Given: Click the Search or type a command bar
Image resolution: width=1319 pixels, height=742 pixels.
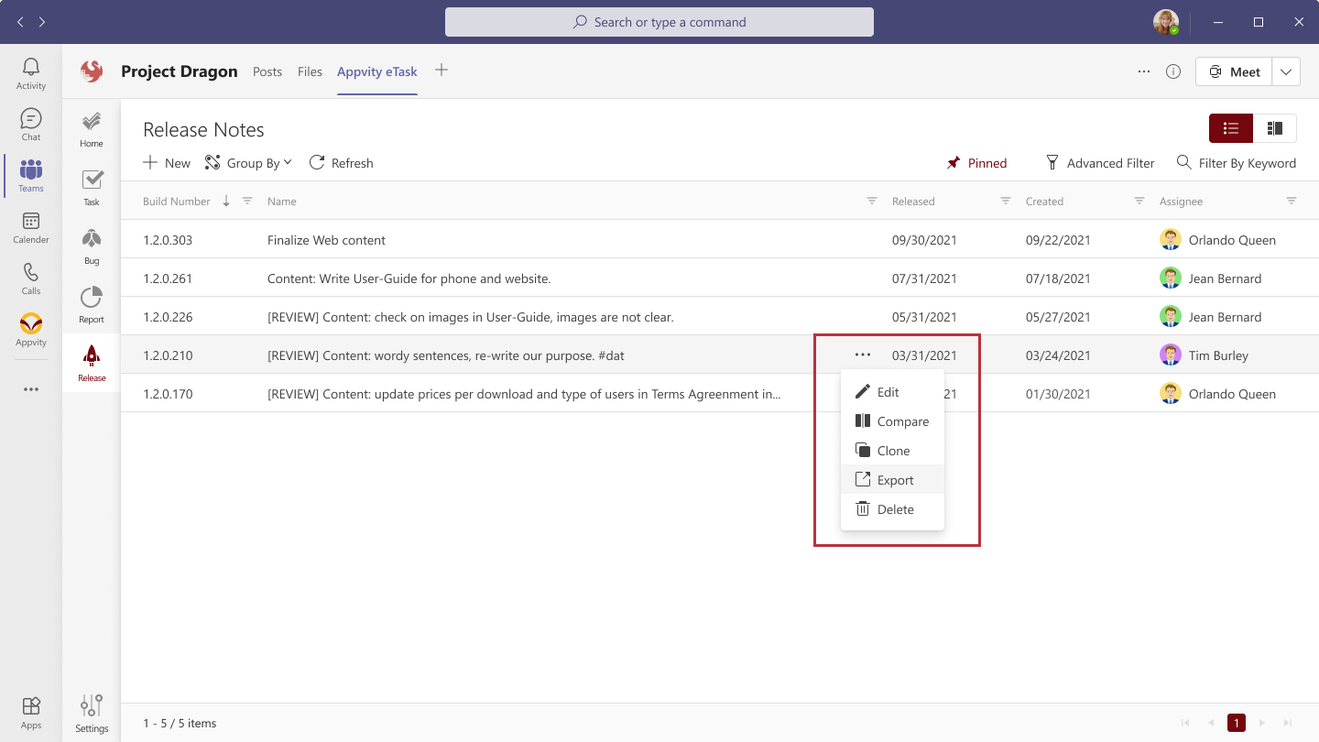Looking at the screenshot, I should click(x=659, y=21).
